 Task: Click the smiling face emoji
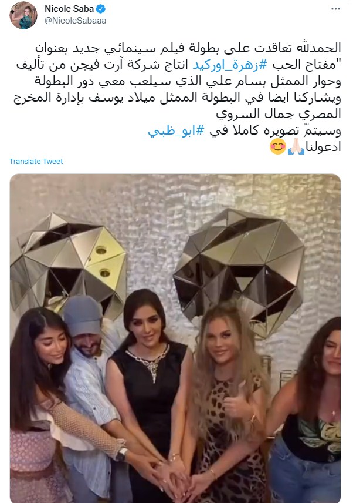point(278,146)
